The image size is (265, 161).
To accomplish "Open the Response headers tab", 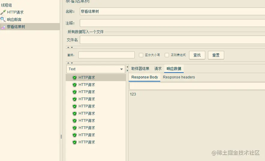I will pos(179,77).
